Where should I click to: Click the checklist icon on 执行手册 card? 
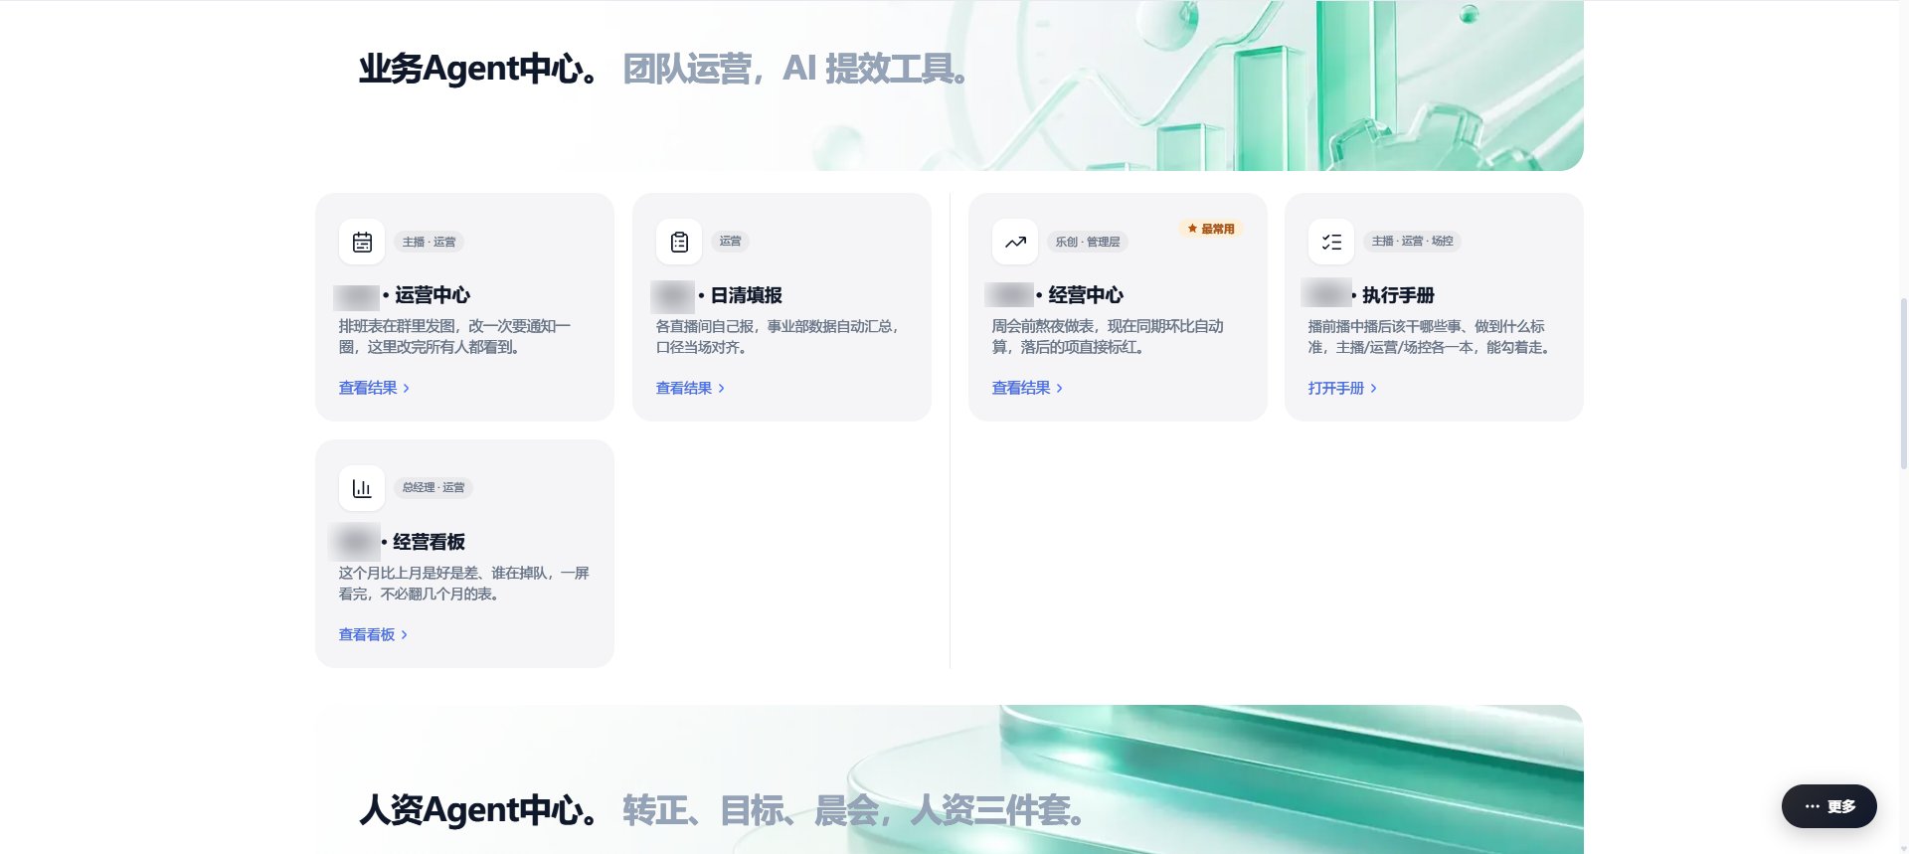tap(1331, 242)
